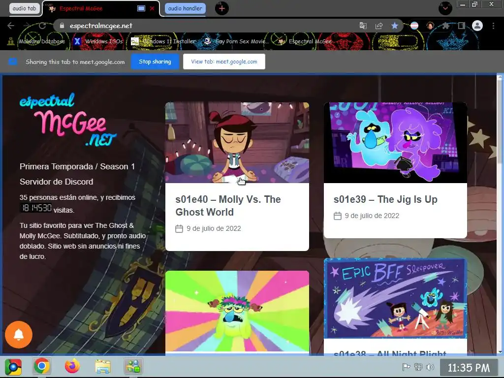Open the colorful Chrome-style taskbar icon
This screenshot has width=504, height=378.
pos(13,367)
